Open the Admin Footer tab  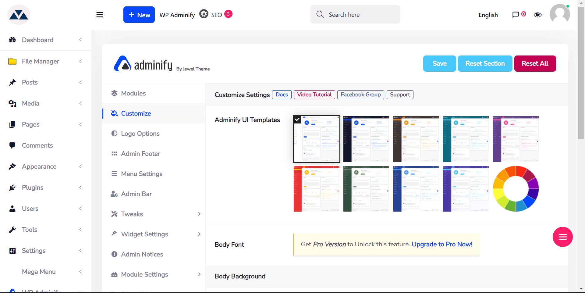tap(154, 154)
